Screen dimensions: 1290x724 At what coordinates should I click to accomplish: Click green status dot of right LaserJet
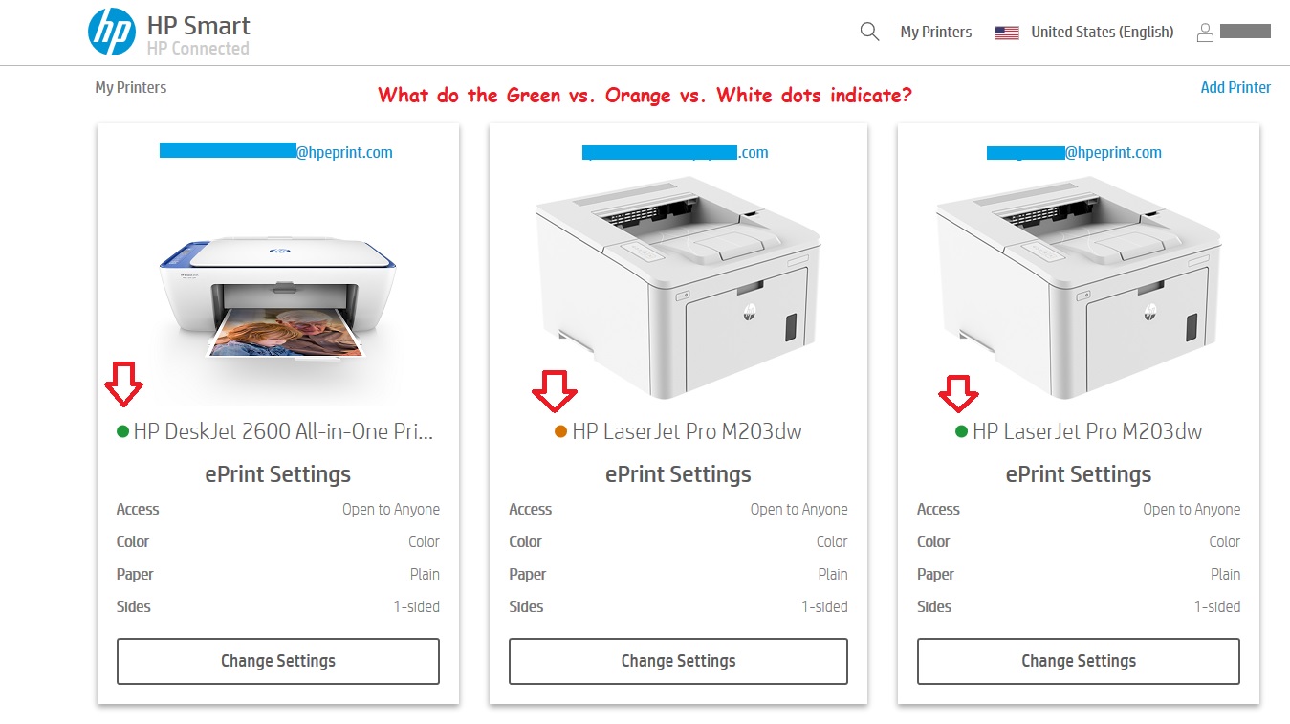pos(961,431)
